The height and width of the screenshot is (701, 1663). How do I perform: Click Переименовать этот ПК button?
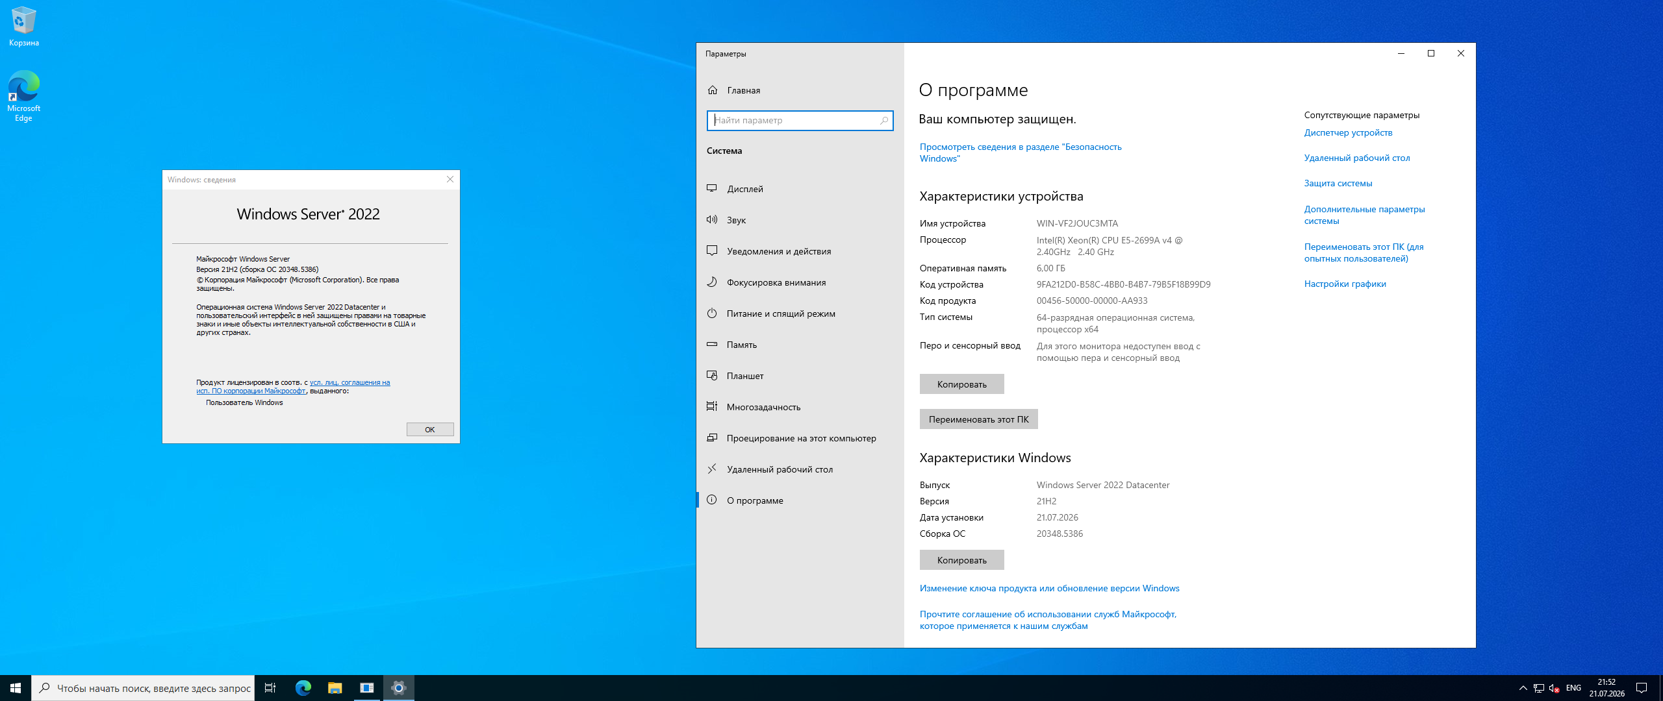click(978, 419)
